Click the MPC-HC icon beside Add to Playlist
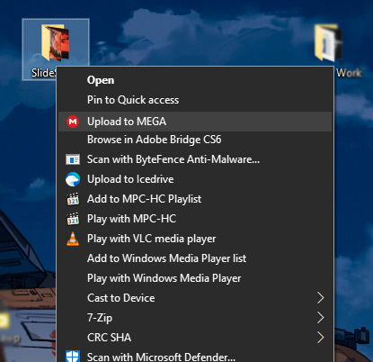Screen dimensions: 373x362 73,199
